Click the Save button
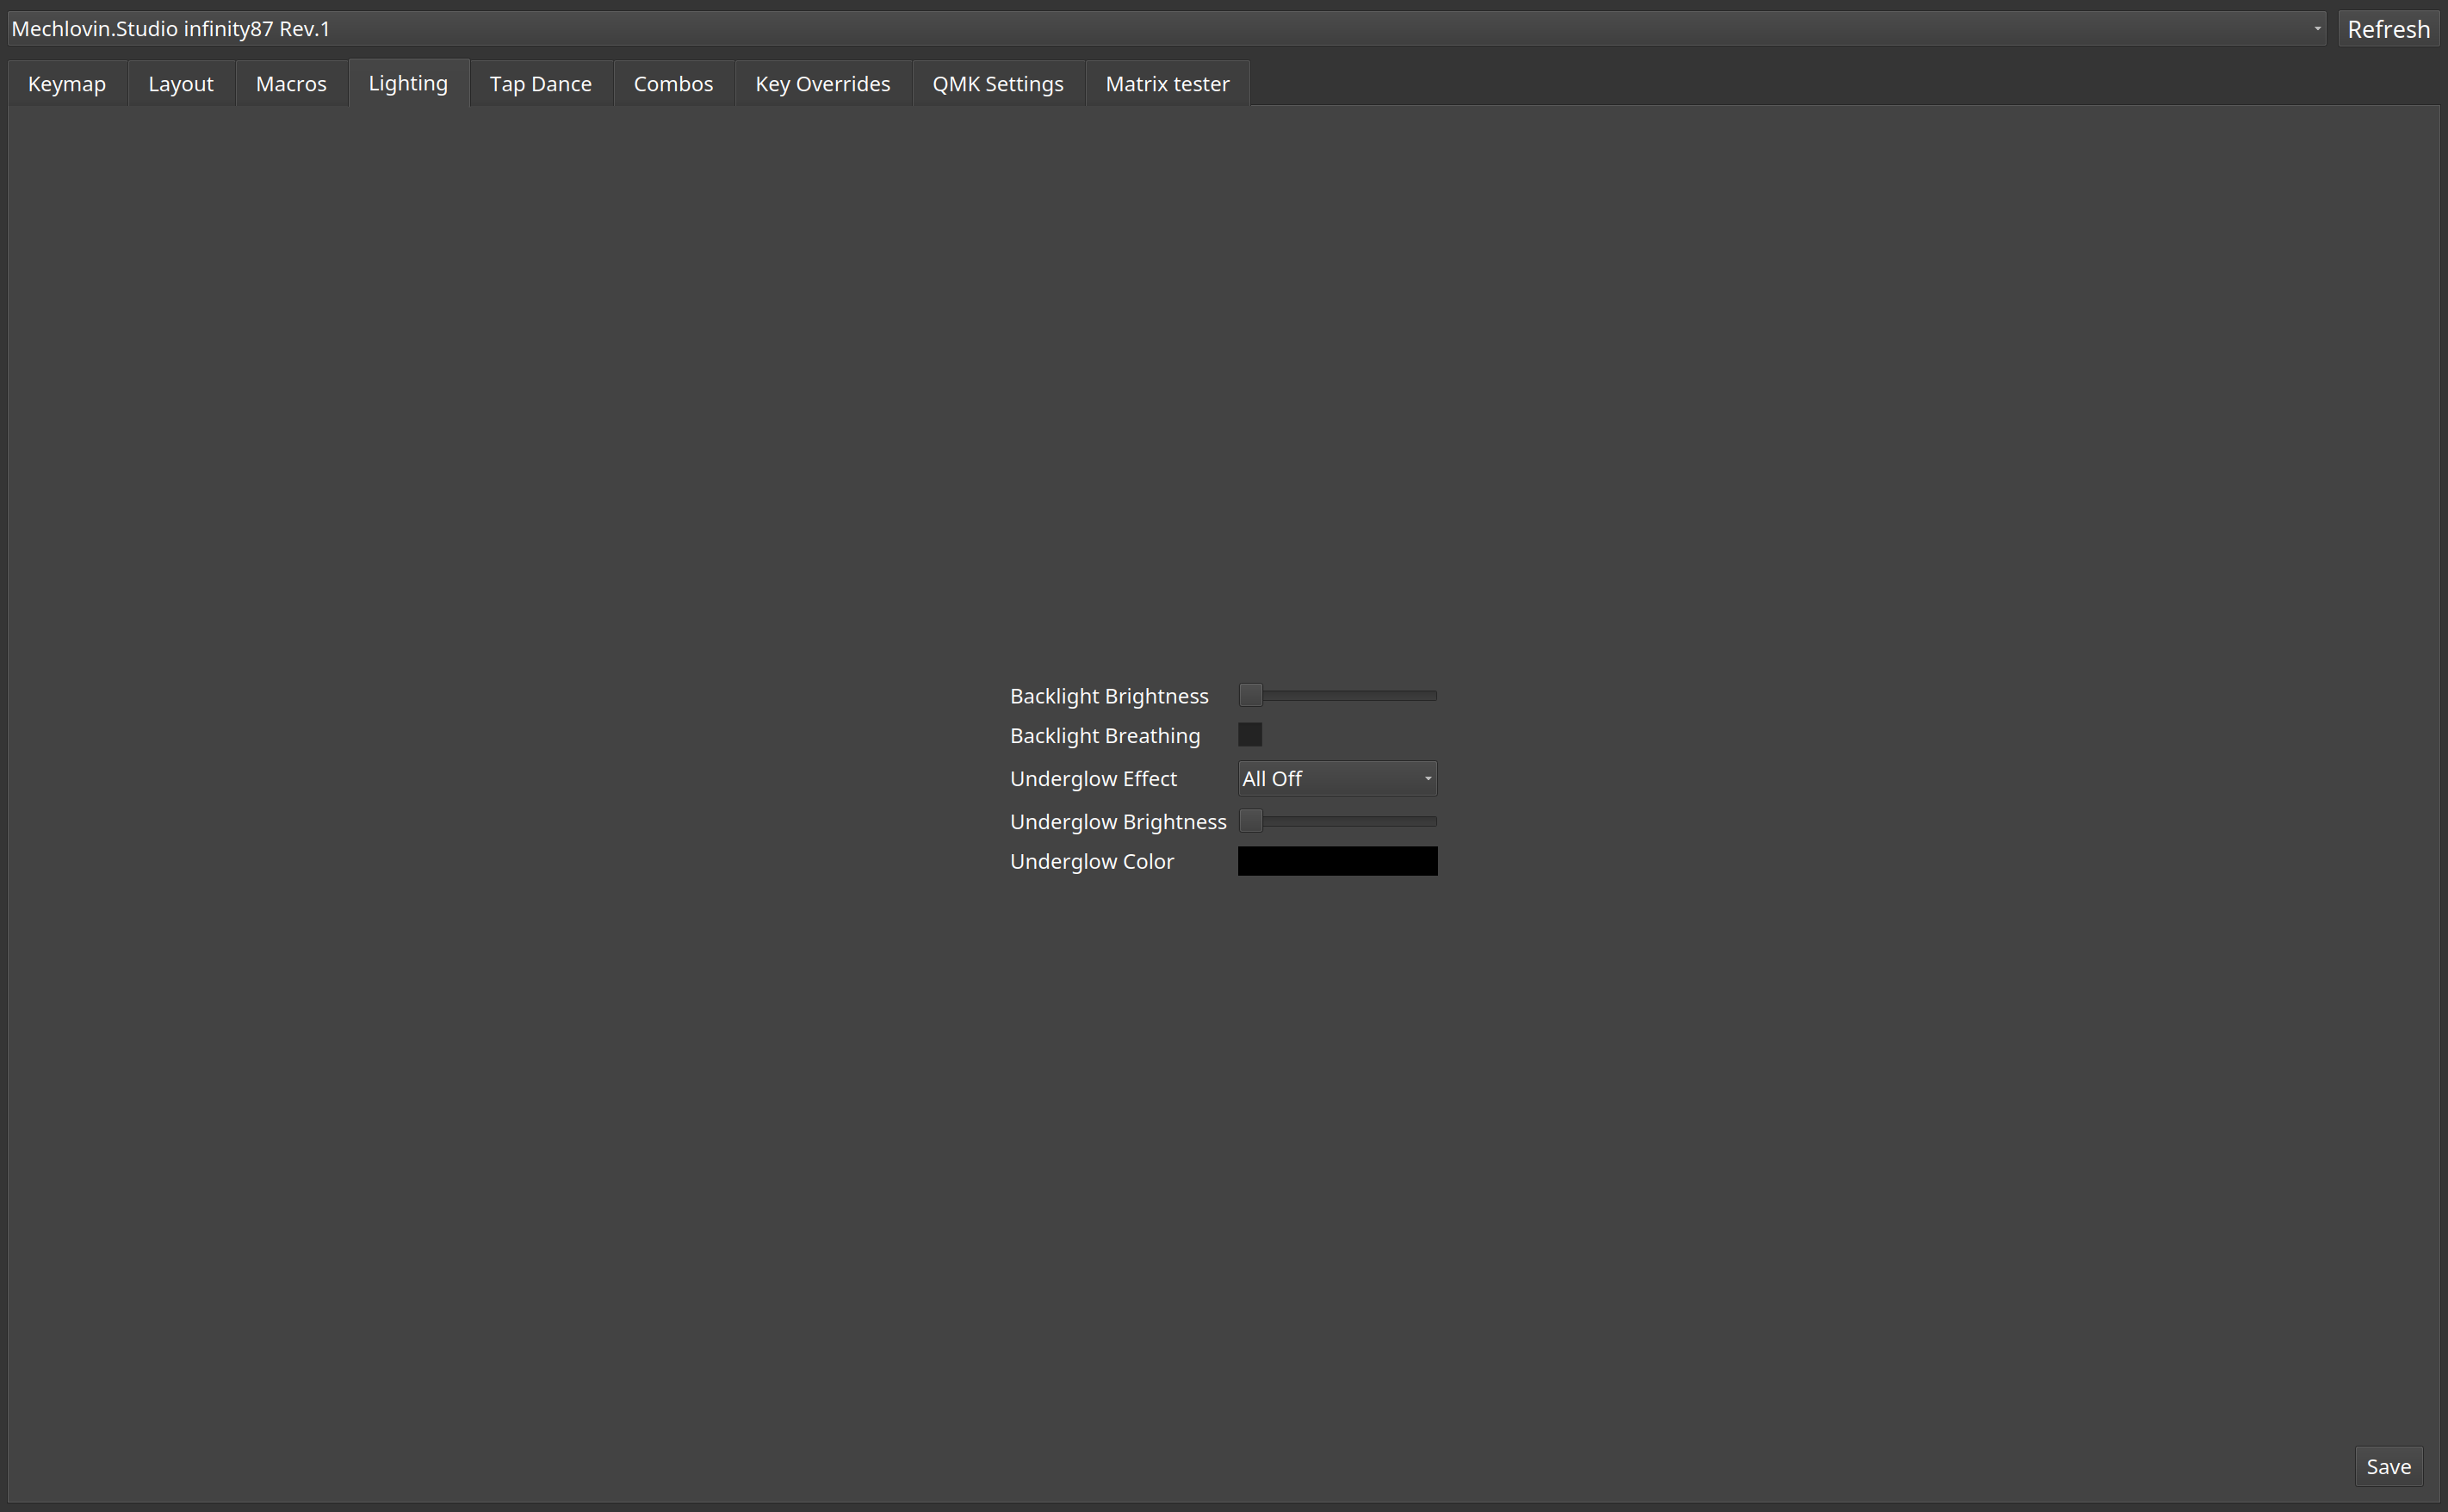 tap(2388, 1466)
